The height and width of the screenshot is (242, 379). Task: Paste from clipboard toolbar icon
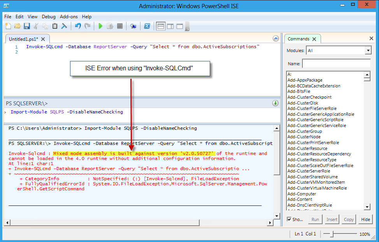(x=55, y=26)
